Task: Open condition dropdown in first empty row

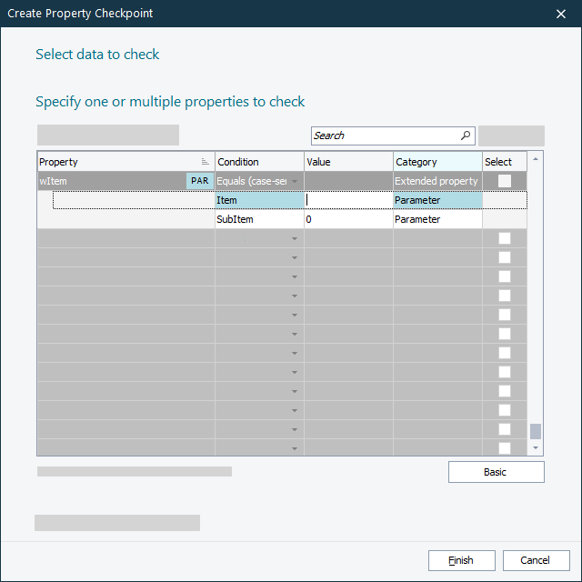Action: click(295, 238)
